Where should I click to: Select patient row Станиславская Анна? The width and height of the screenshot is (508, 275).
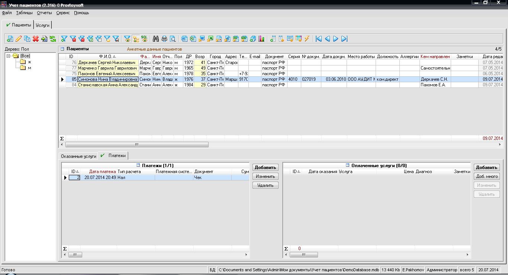tap(281, 85)
